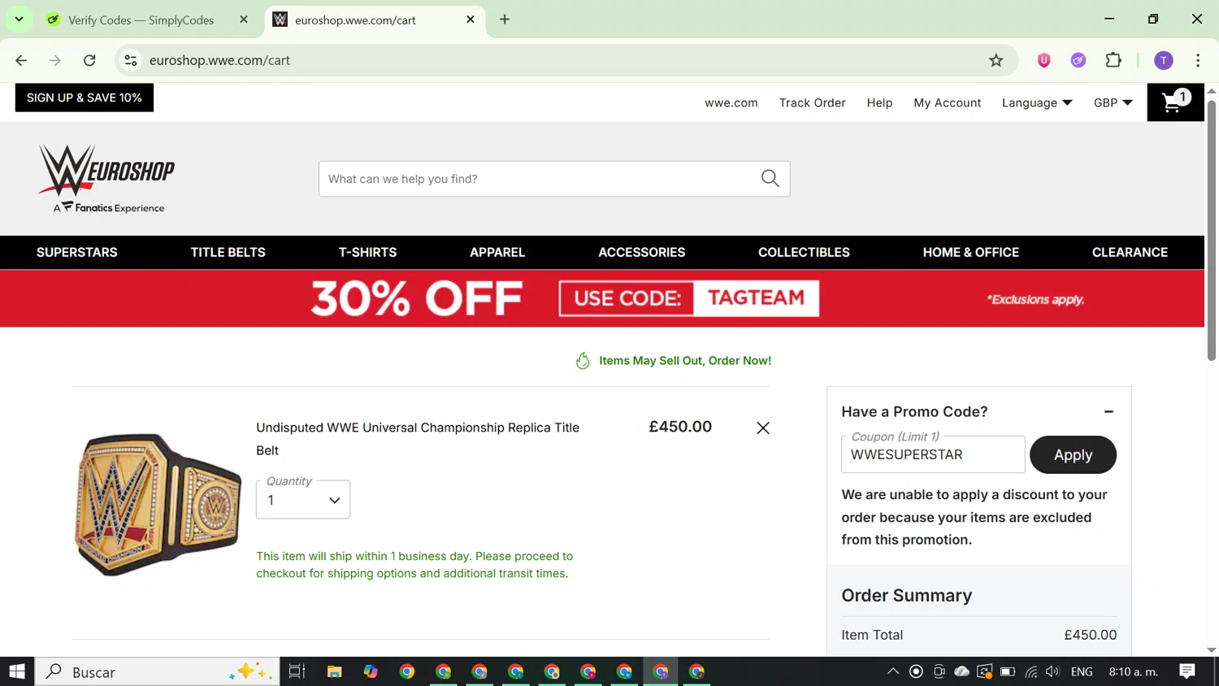
Task: Open the Chrome three-dot menu
Action: (x=1198, y=60)
